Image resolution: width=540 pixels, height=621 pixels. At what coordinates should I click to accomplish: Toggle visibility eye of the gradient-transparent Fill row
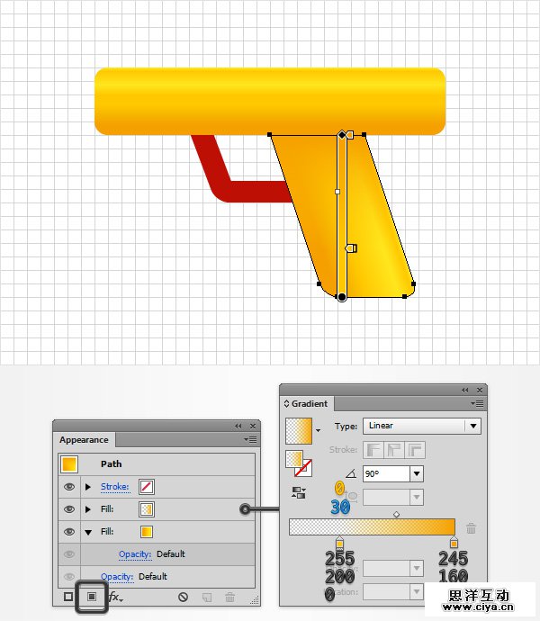click(69, 509)
